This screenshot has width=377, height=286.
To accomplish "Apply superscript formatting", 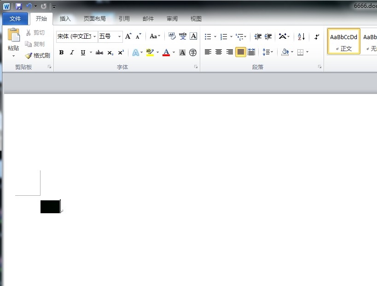I will 121,53.
